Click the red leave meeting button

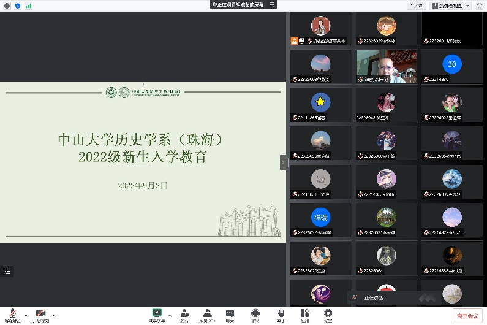(x=467, y=316)
